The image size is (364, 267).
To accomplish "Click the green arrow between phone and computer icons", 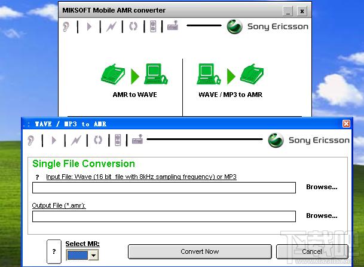I will tap(135, 76).
